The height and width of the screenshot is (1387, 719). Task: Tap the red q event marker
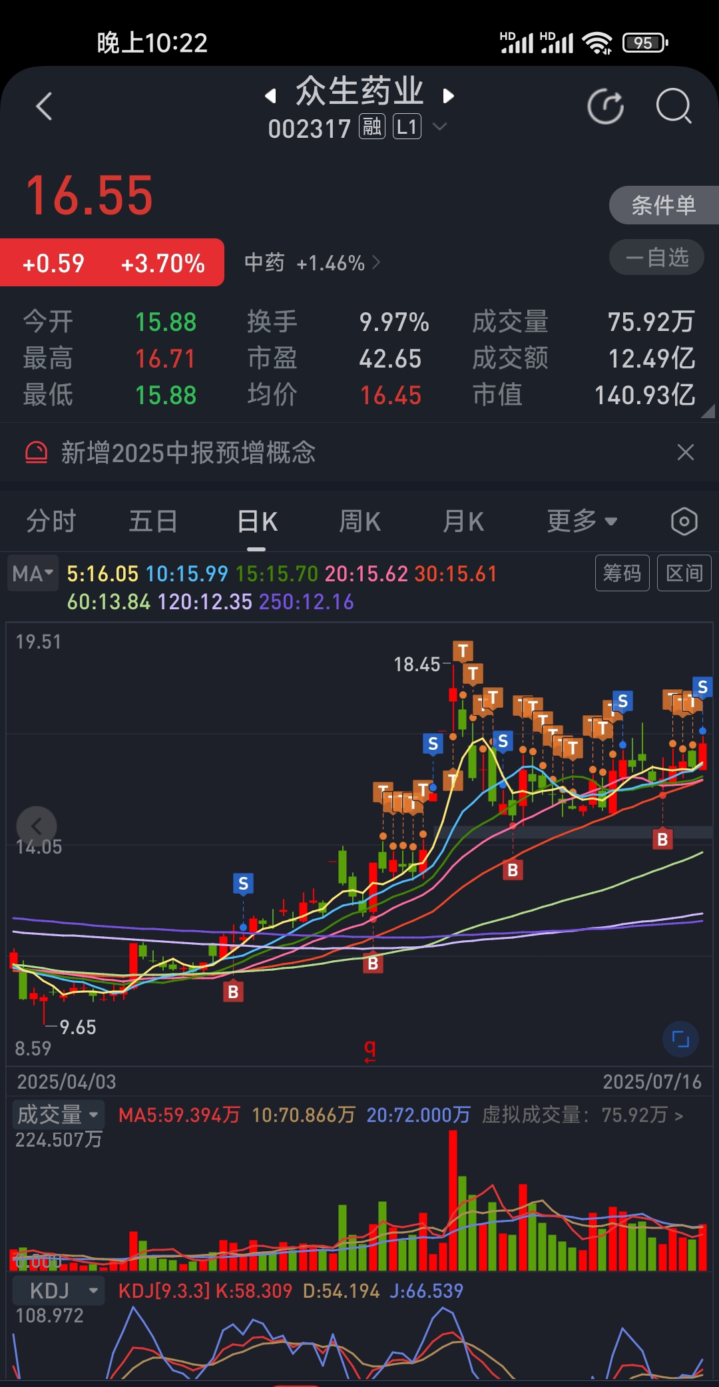pos(370,1050)
